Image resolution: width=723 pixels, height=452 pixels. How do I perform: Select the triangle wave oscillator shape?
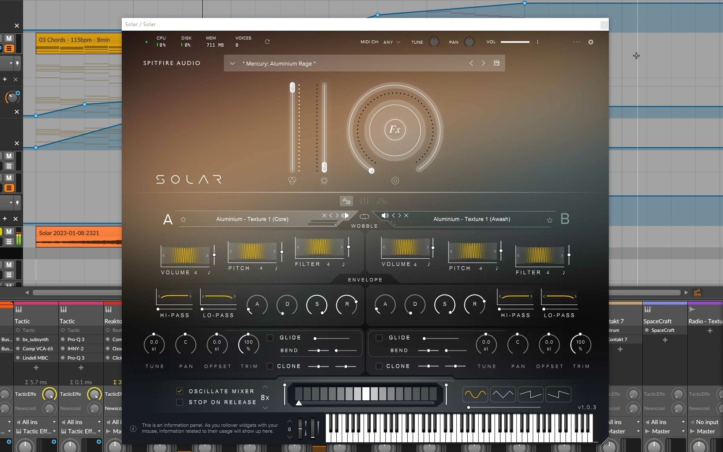[x=503, y=394]
